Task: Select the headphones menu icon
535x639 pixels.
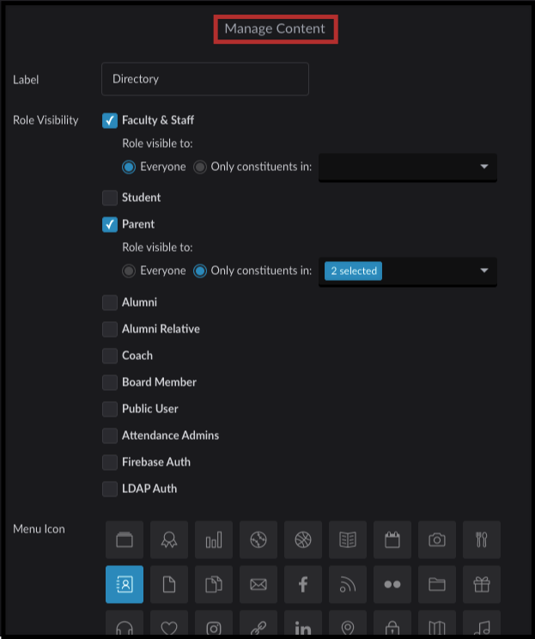Action: coord(125,623)
